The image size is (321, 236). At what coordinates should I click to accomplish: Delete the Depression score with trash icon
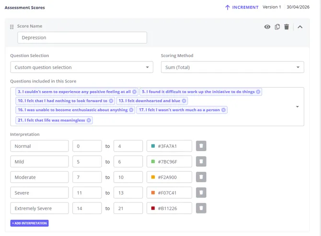coord(287,27)
